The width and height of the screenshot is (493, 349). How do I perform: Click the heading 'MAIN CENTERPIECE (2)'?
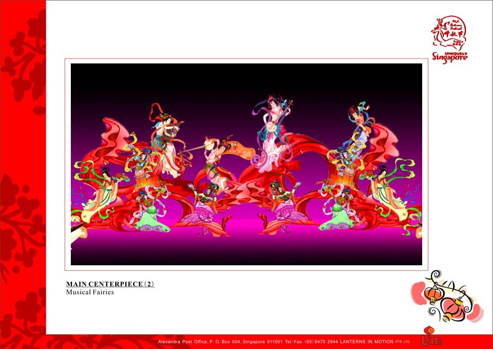pos(110,284)
